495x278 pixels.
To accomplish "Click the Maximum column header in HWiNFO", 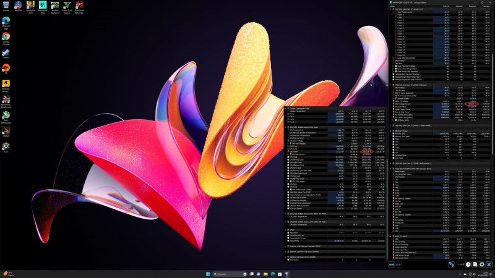I will tap(473, 6).
